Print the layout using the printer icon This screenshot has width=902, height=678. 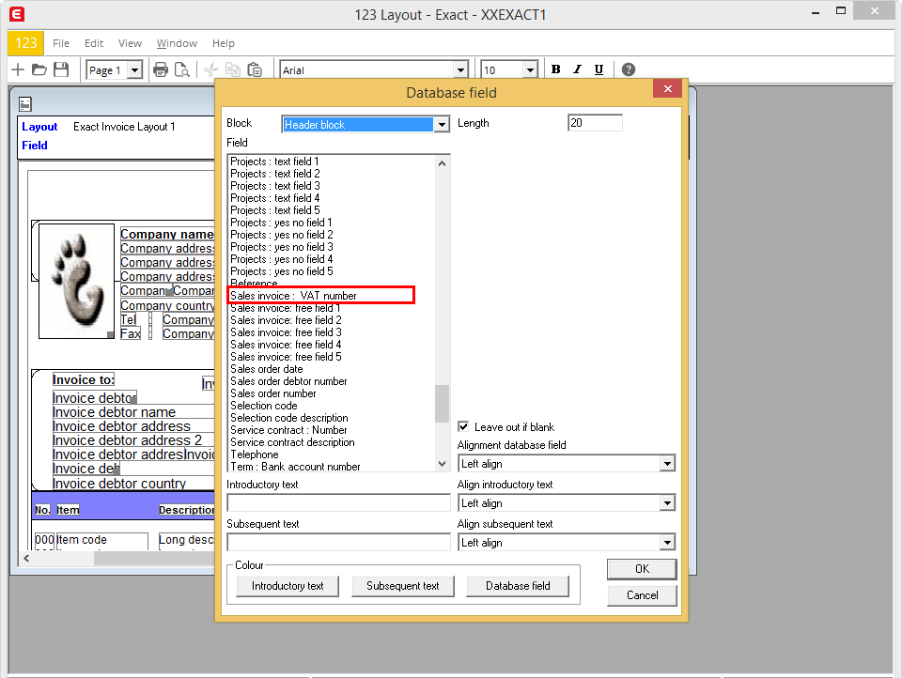(161, 69)
